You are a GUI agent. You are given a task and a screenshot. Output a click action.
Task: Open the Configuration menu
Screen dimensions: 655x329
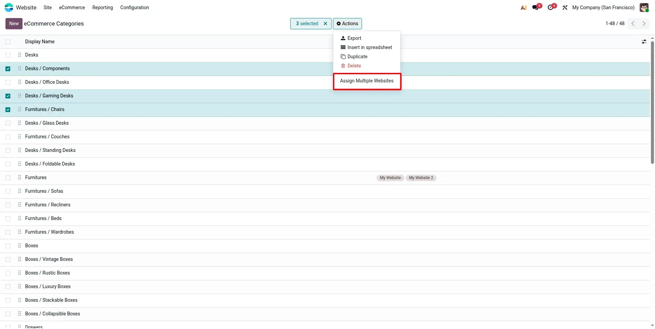tap(134, 7)
